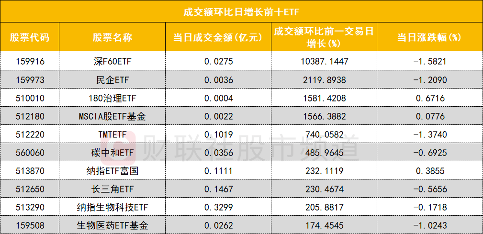Click the '深F60ETF' name cell
483x234 pixels.
click(112, 61)
